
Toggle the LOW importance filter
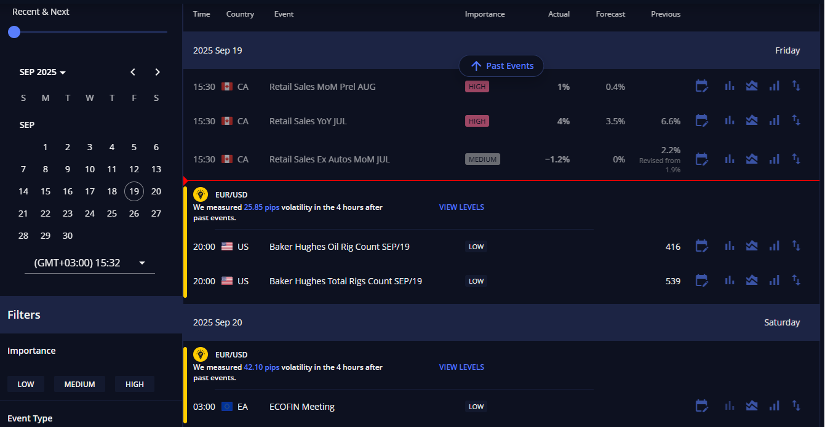click(26, 385)
